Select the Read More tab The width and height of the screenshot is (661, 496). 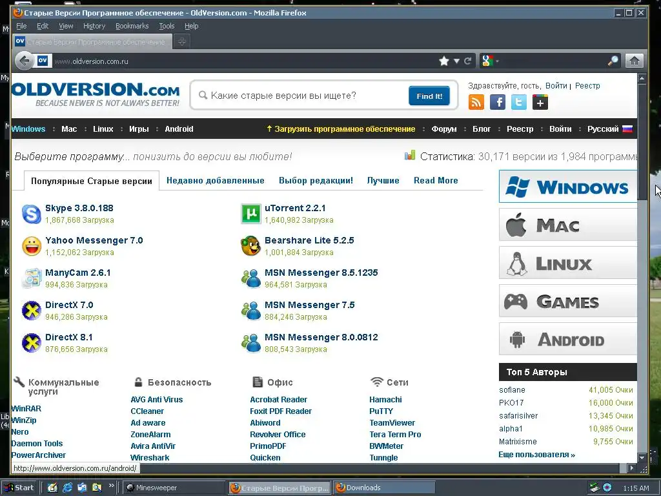pos(436,181)
